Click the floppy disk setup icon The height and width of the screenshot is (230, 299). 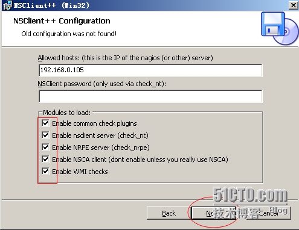[x=280, y=28]
